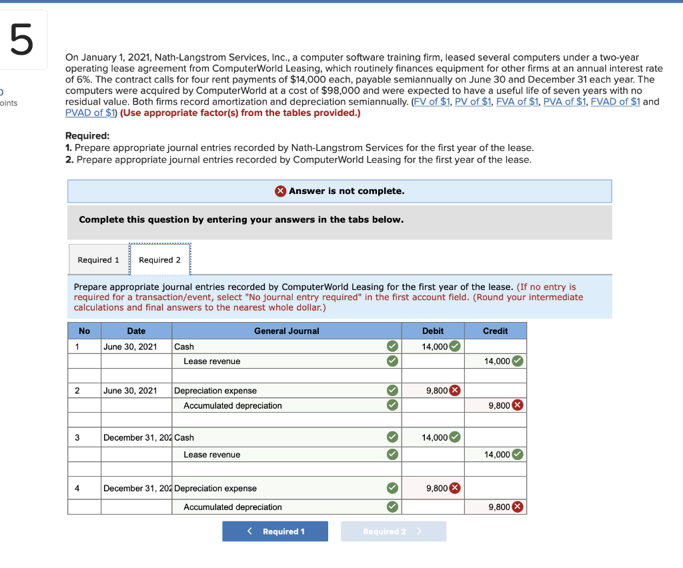Edit the 14,000 debit amount in entry 1
The height and width of the screenshot is (568, 683).
click(433, 347)
